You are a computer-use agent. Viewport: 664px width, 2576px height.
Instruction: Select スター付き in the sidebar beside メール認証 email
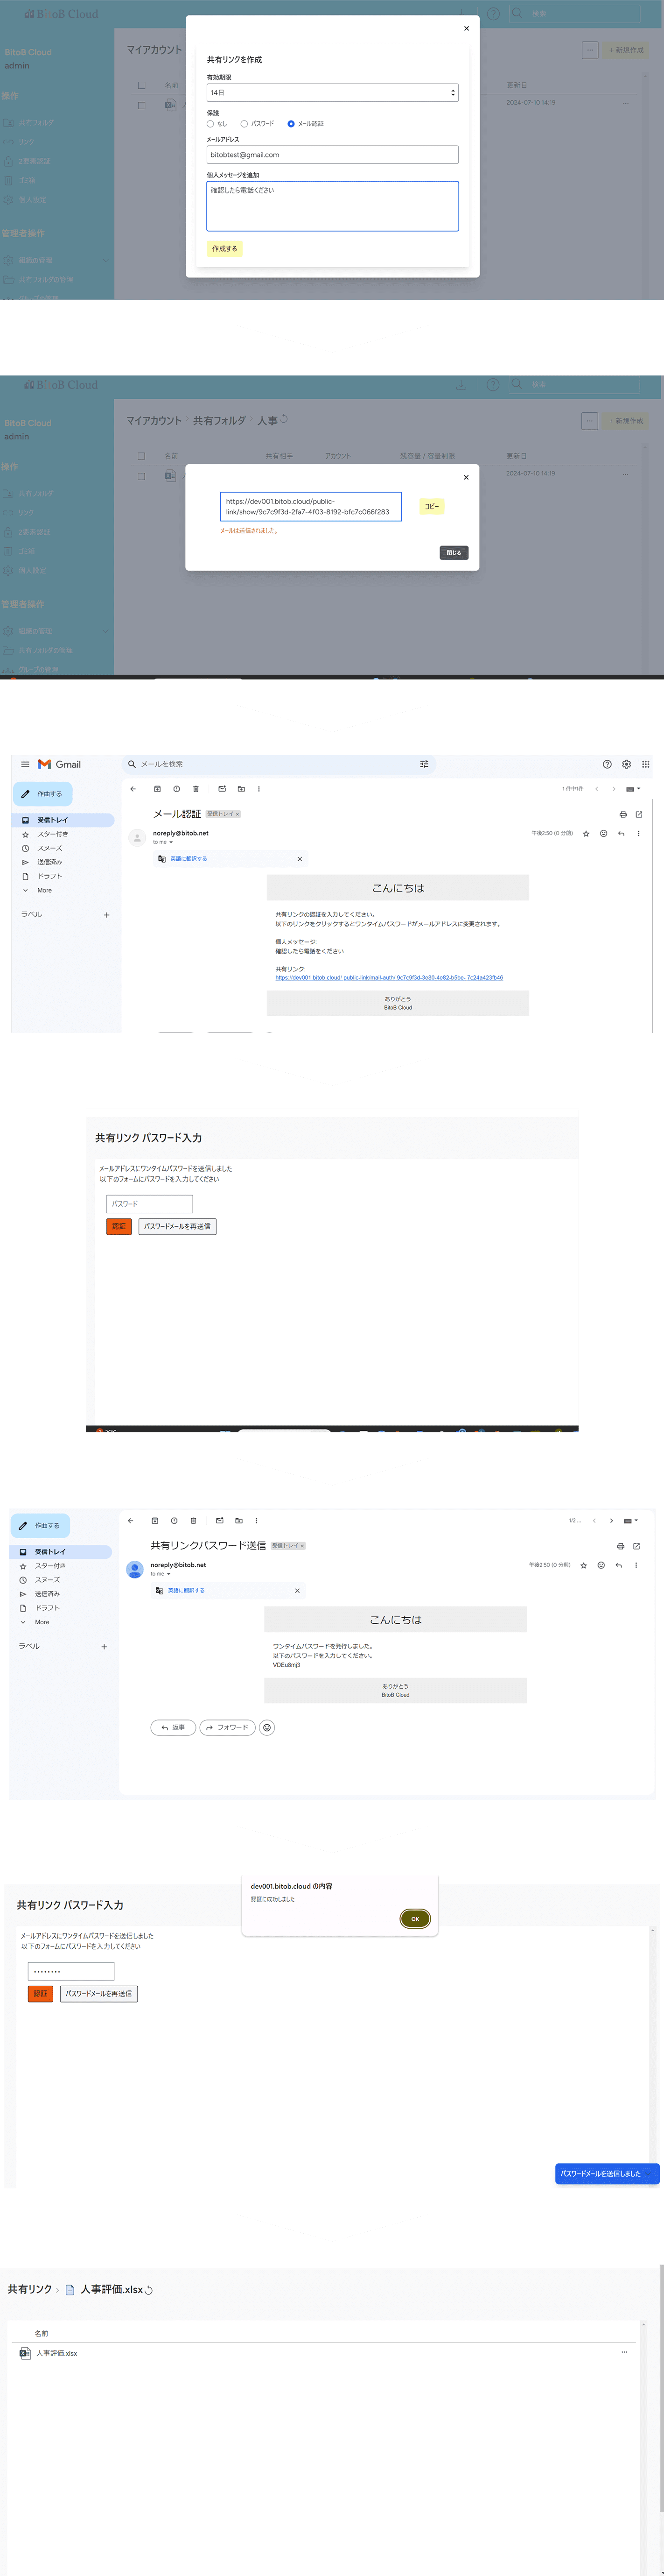point(53,834)
